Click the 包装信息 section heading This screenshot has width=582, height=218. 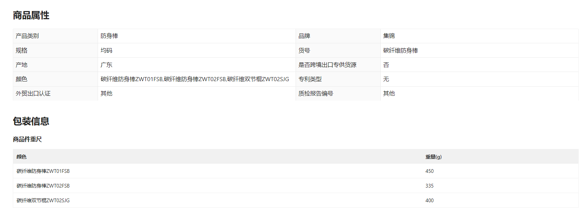coord(31,121)
